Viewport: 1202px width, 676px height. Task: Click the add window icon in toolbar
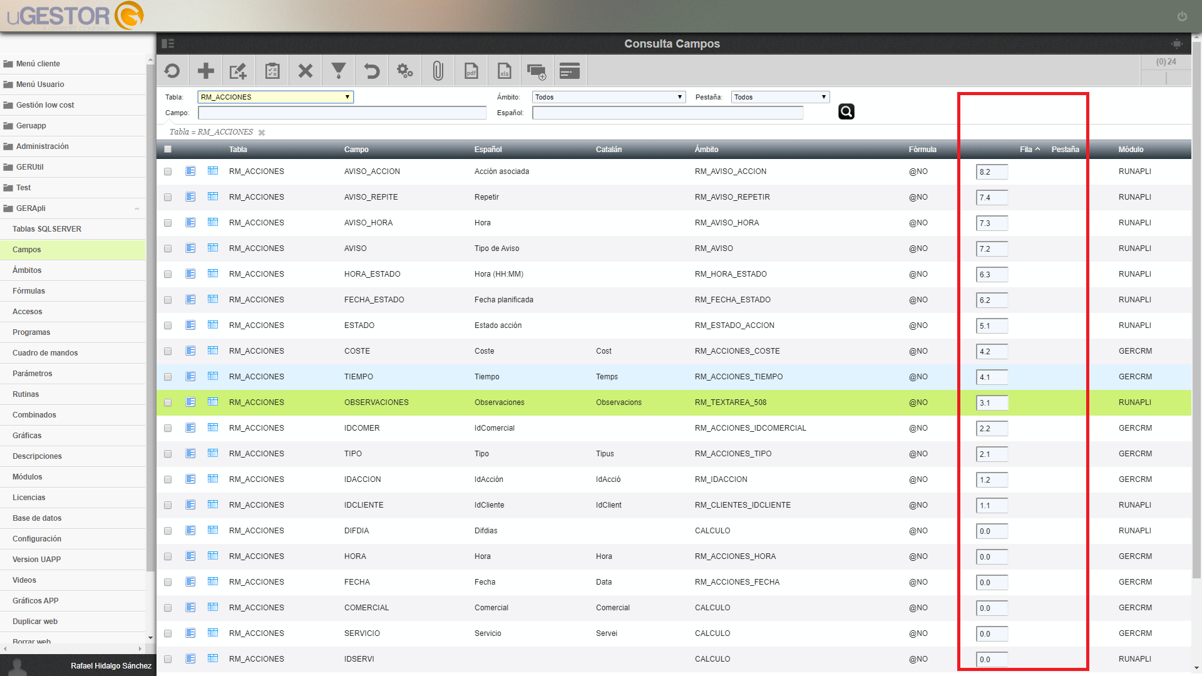coord(537,71)
